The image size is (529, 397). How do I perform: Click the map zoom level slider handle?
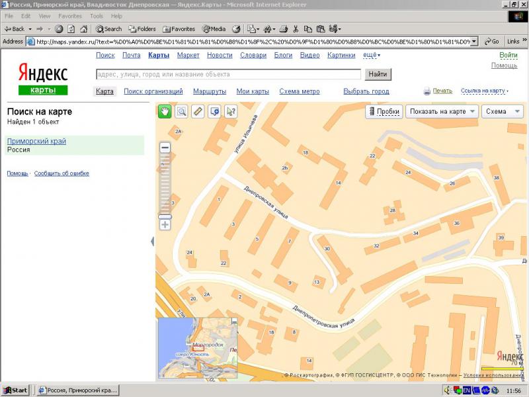(165, 217)
